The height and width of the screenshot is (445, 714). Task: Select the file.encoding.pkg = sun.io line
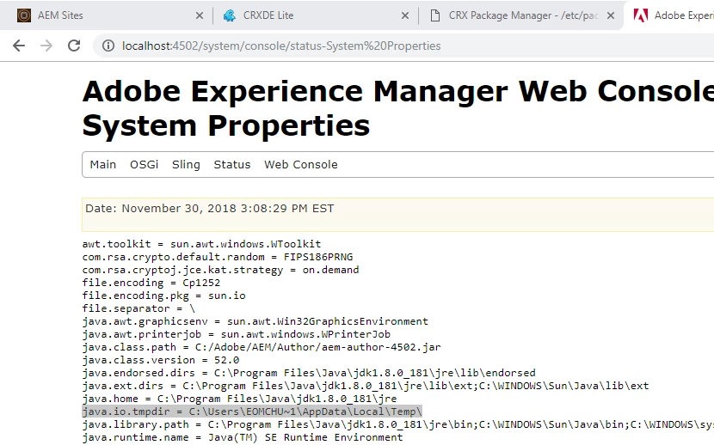[x=164, y=296]
